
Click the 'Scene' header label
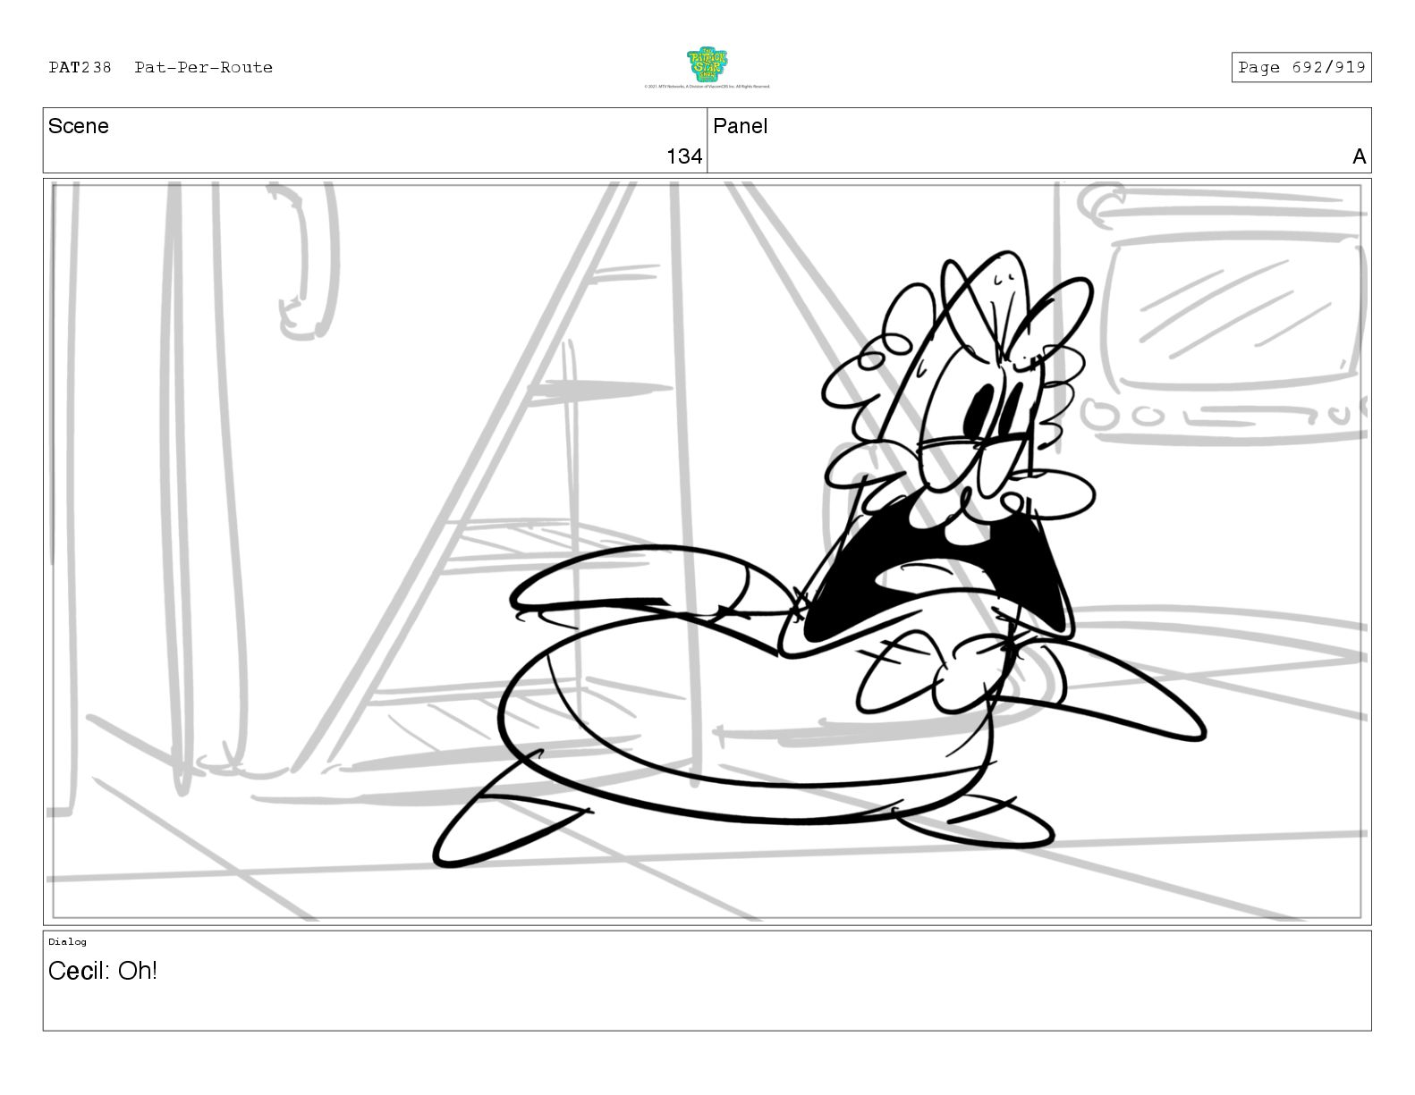79,126
